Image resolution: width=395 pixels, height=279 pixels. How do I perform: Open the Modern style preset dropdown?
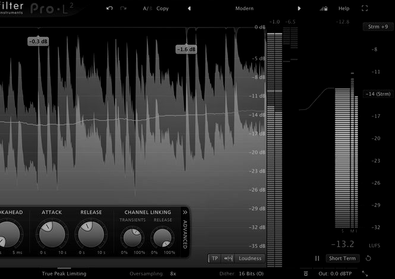click(x=243, y=8)
